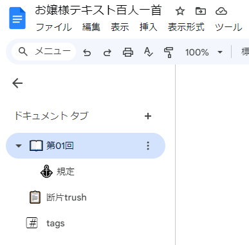249x245 pixels.
Task: Collapse the 第01回 tab subtree
Action: pos(19,146)
